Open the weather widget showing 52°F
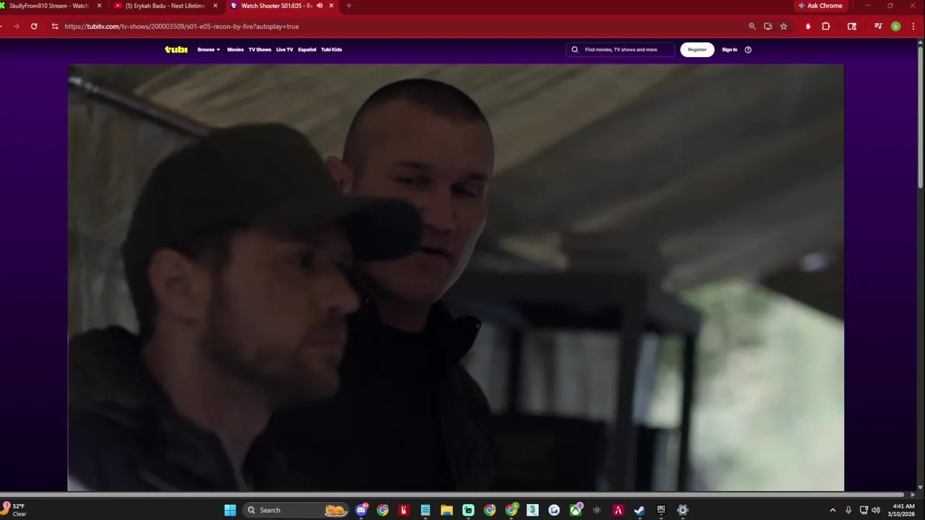The width and height of the screenshot is (925, 520). 14,510
